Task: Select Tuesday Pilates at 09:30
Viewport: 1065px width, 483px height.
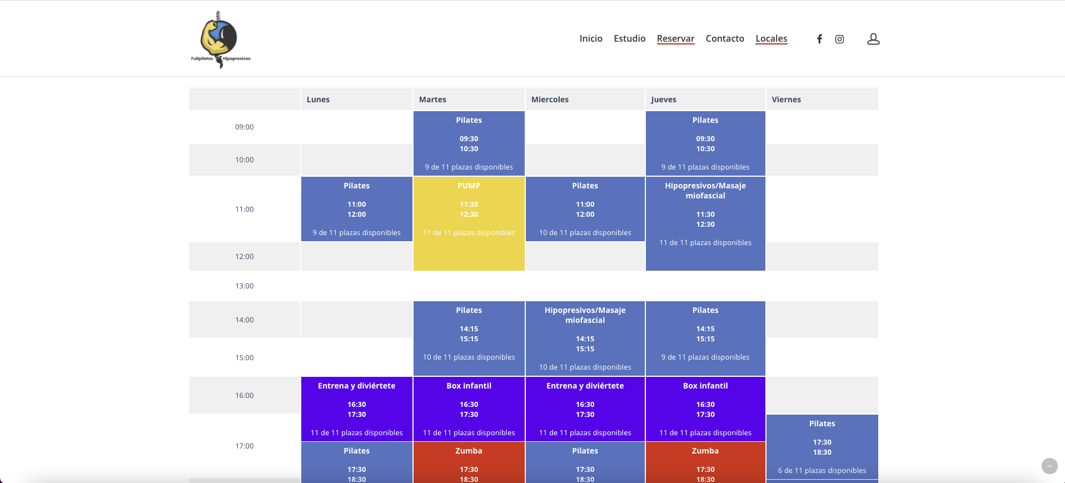Action: [x=469, y=143]
